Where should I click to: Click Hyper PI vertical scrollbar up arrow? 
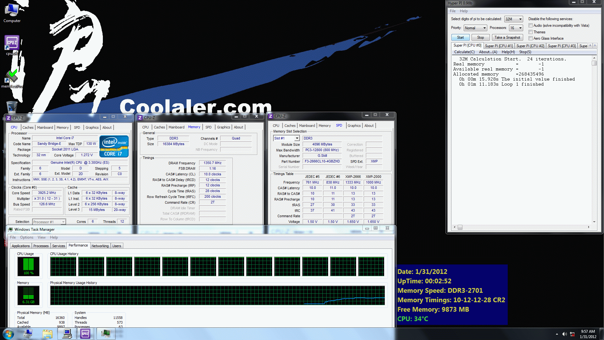[594, 58]
